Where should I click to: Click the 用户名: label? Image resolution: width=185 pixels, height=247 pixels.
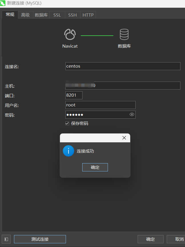(x=12, y=105)
